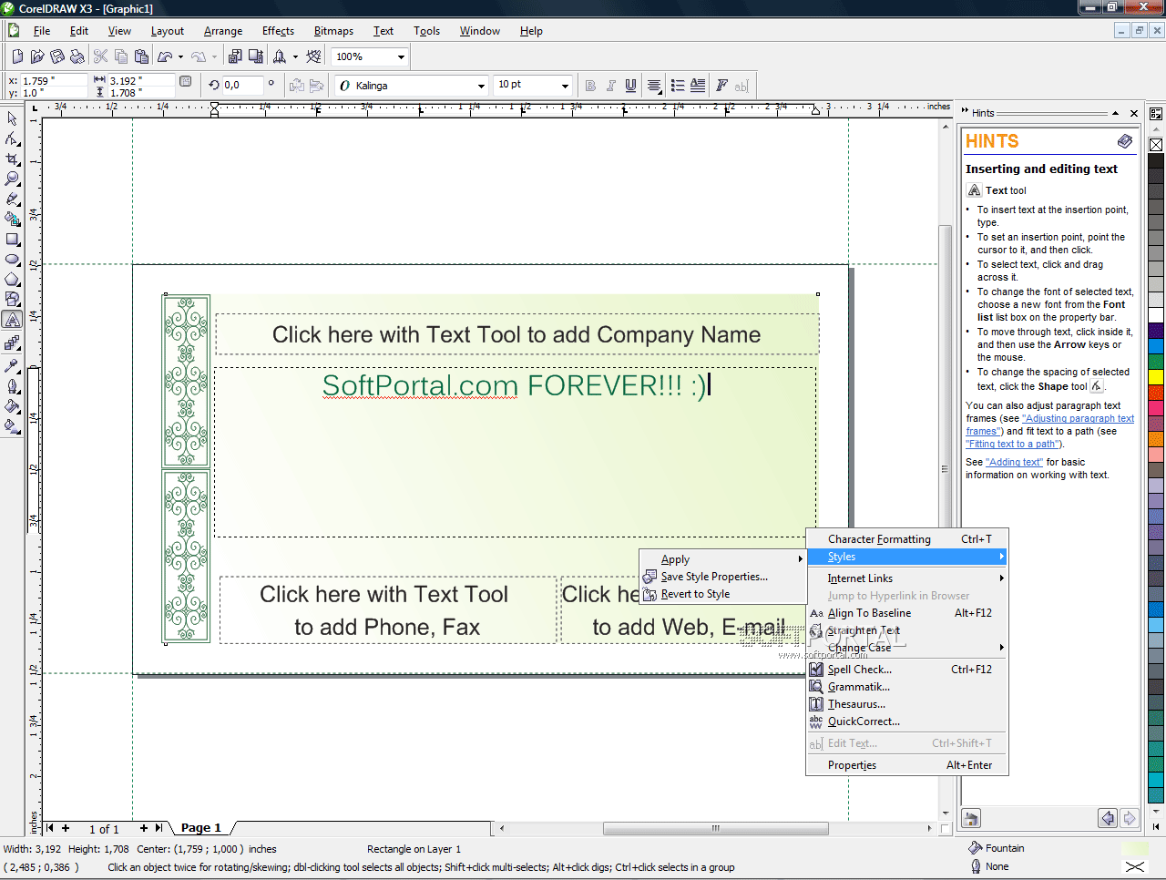
Task: Click the Undo arrow icon
Action: pos(165,56)
